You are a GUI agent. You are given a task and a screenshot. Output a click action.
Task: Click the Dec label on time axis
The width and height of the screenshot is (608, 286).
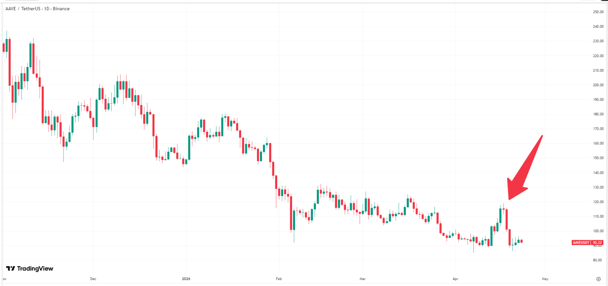click(x=93, y=279)
